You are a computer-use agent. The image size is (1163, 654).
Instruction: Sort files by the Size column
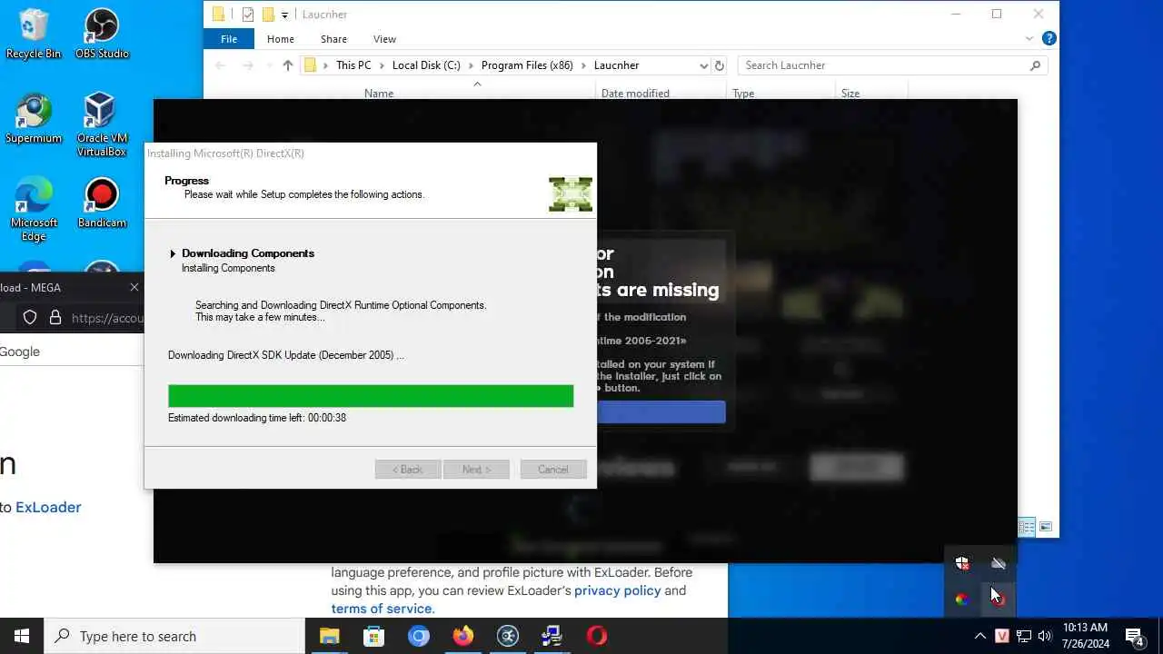[850, 93]
